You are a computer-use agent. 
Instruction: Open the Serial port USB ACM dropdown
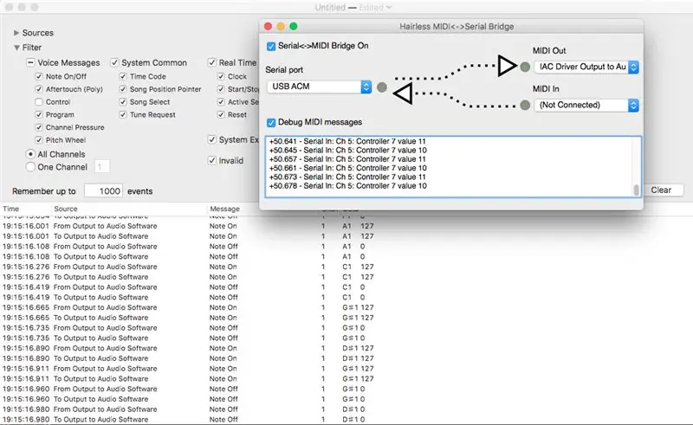(x=319, y=87)
